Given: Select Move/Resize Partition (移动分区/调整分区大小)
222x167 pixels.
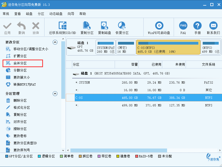Looking at the screenshot, I should [27, 49].
